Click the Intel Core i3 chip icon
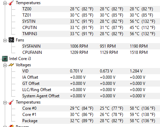The image size is (160, 127). pyautogui.click(x=5, y=59)
